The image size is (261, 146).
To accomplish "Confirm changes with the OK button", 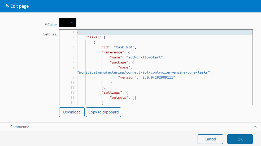I will [x=240, y=139].
